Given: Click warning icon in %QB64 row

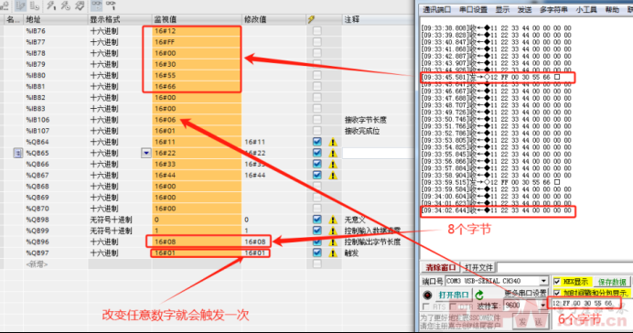Looking at the screenshot, I should (x=333, y=142).
